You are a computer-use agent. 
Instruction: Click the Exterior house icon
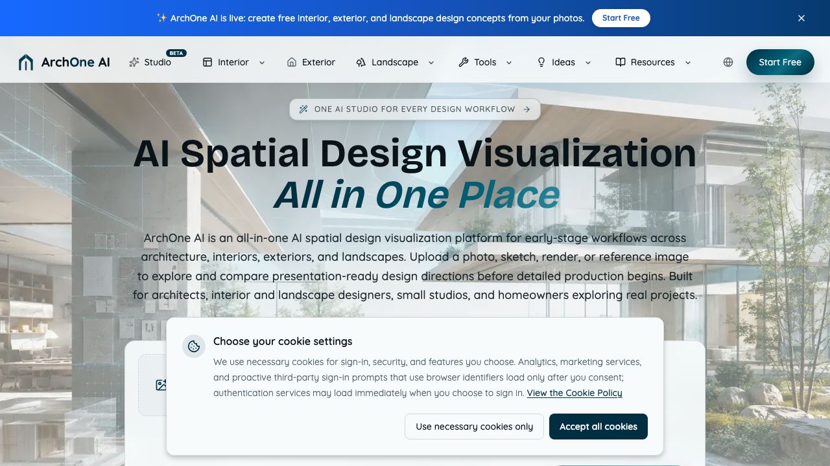click(x=292, y=62)
